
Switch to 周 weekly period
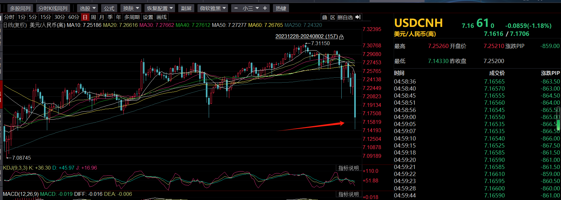pyautogui.click(x=93, y=17)
